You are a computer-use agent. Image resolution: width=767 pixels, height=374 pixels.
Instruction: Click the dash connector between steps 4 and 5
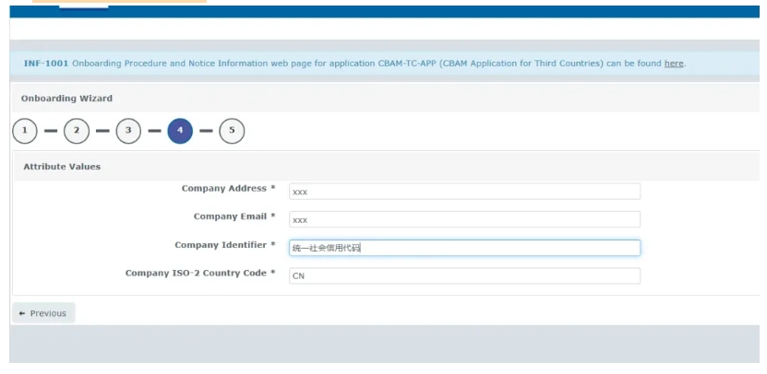[x=206, y=132]
